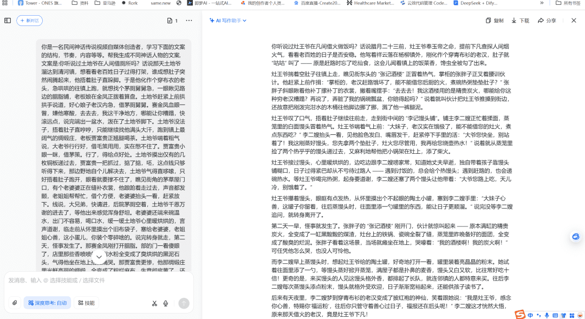Click the Sogou avatar mascot icon

click(580, 315)
